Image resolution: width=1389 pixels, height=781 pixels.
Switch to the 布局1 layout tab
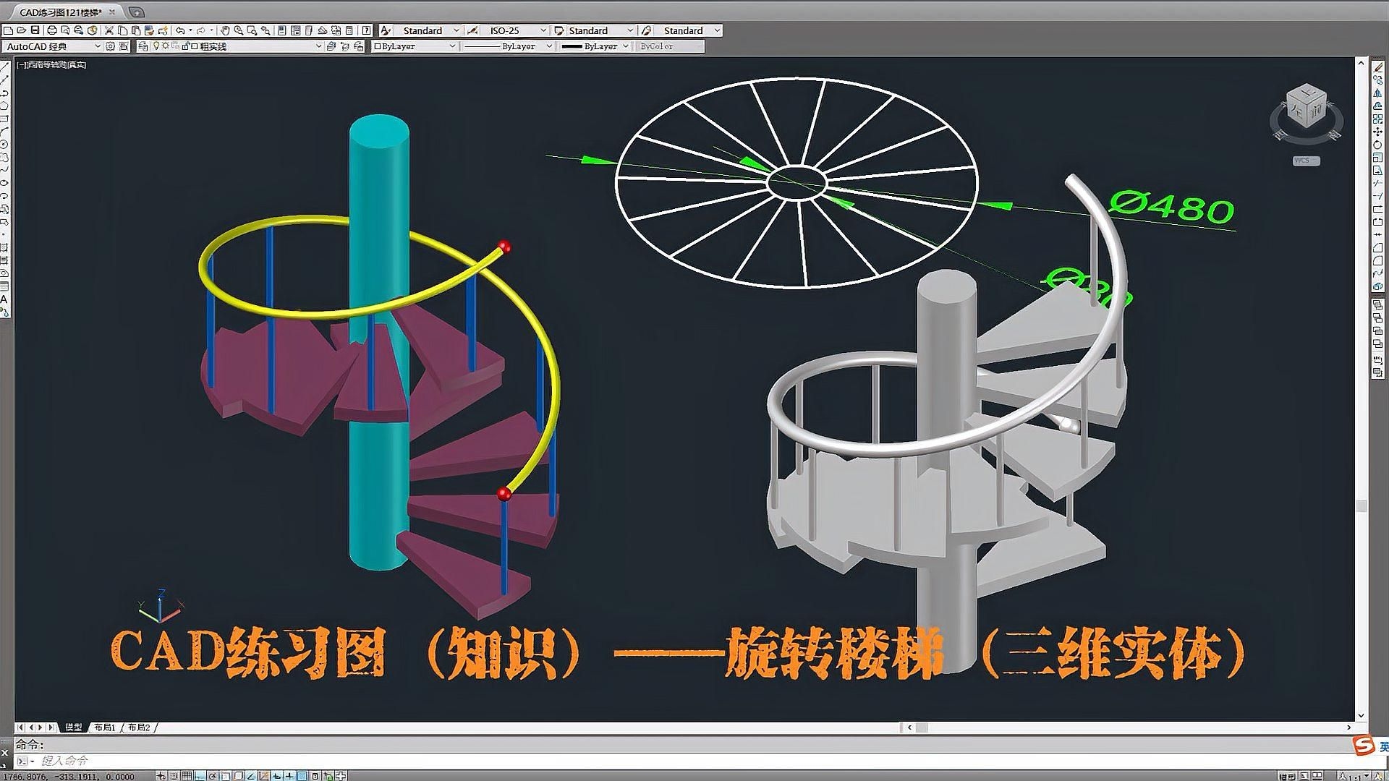click(104, 727)
